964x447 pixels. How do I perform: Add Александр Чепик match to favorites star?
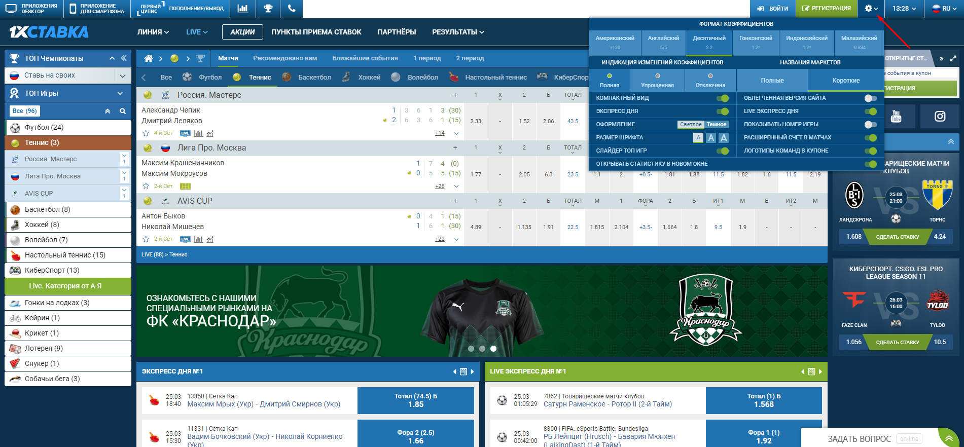pos(146,133)
